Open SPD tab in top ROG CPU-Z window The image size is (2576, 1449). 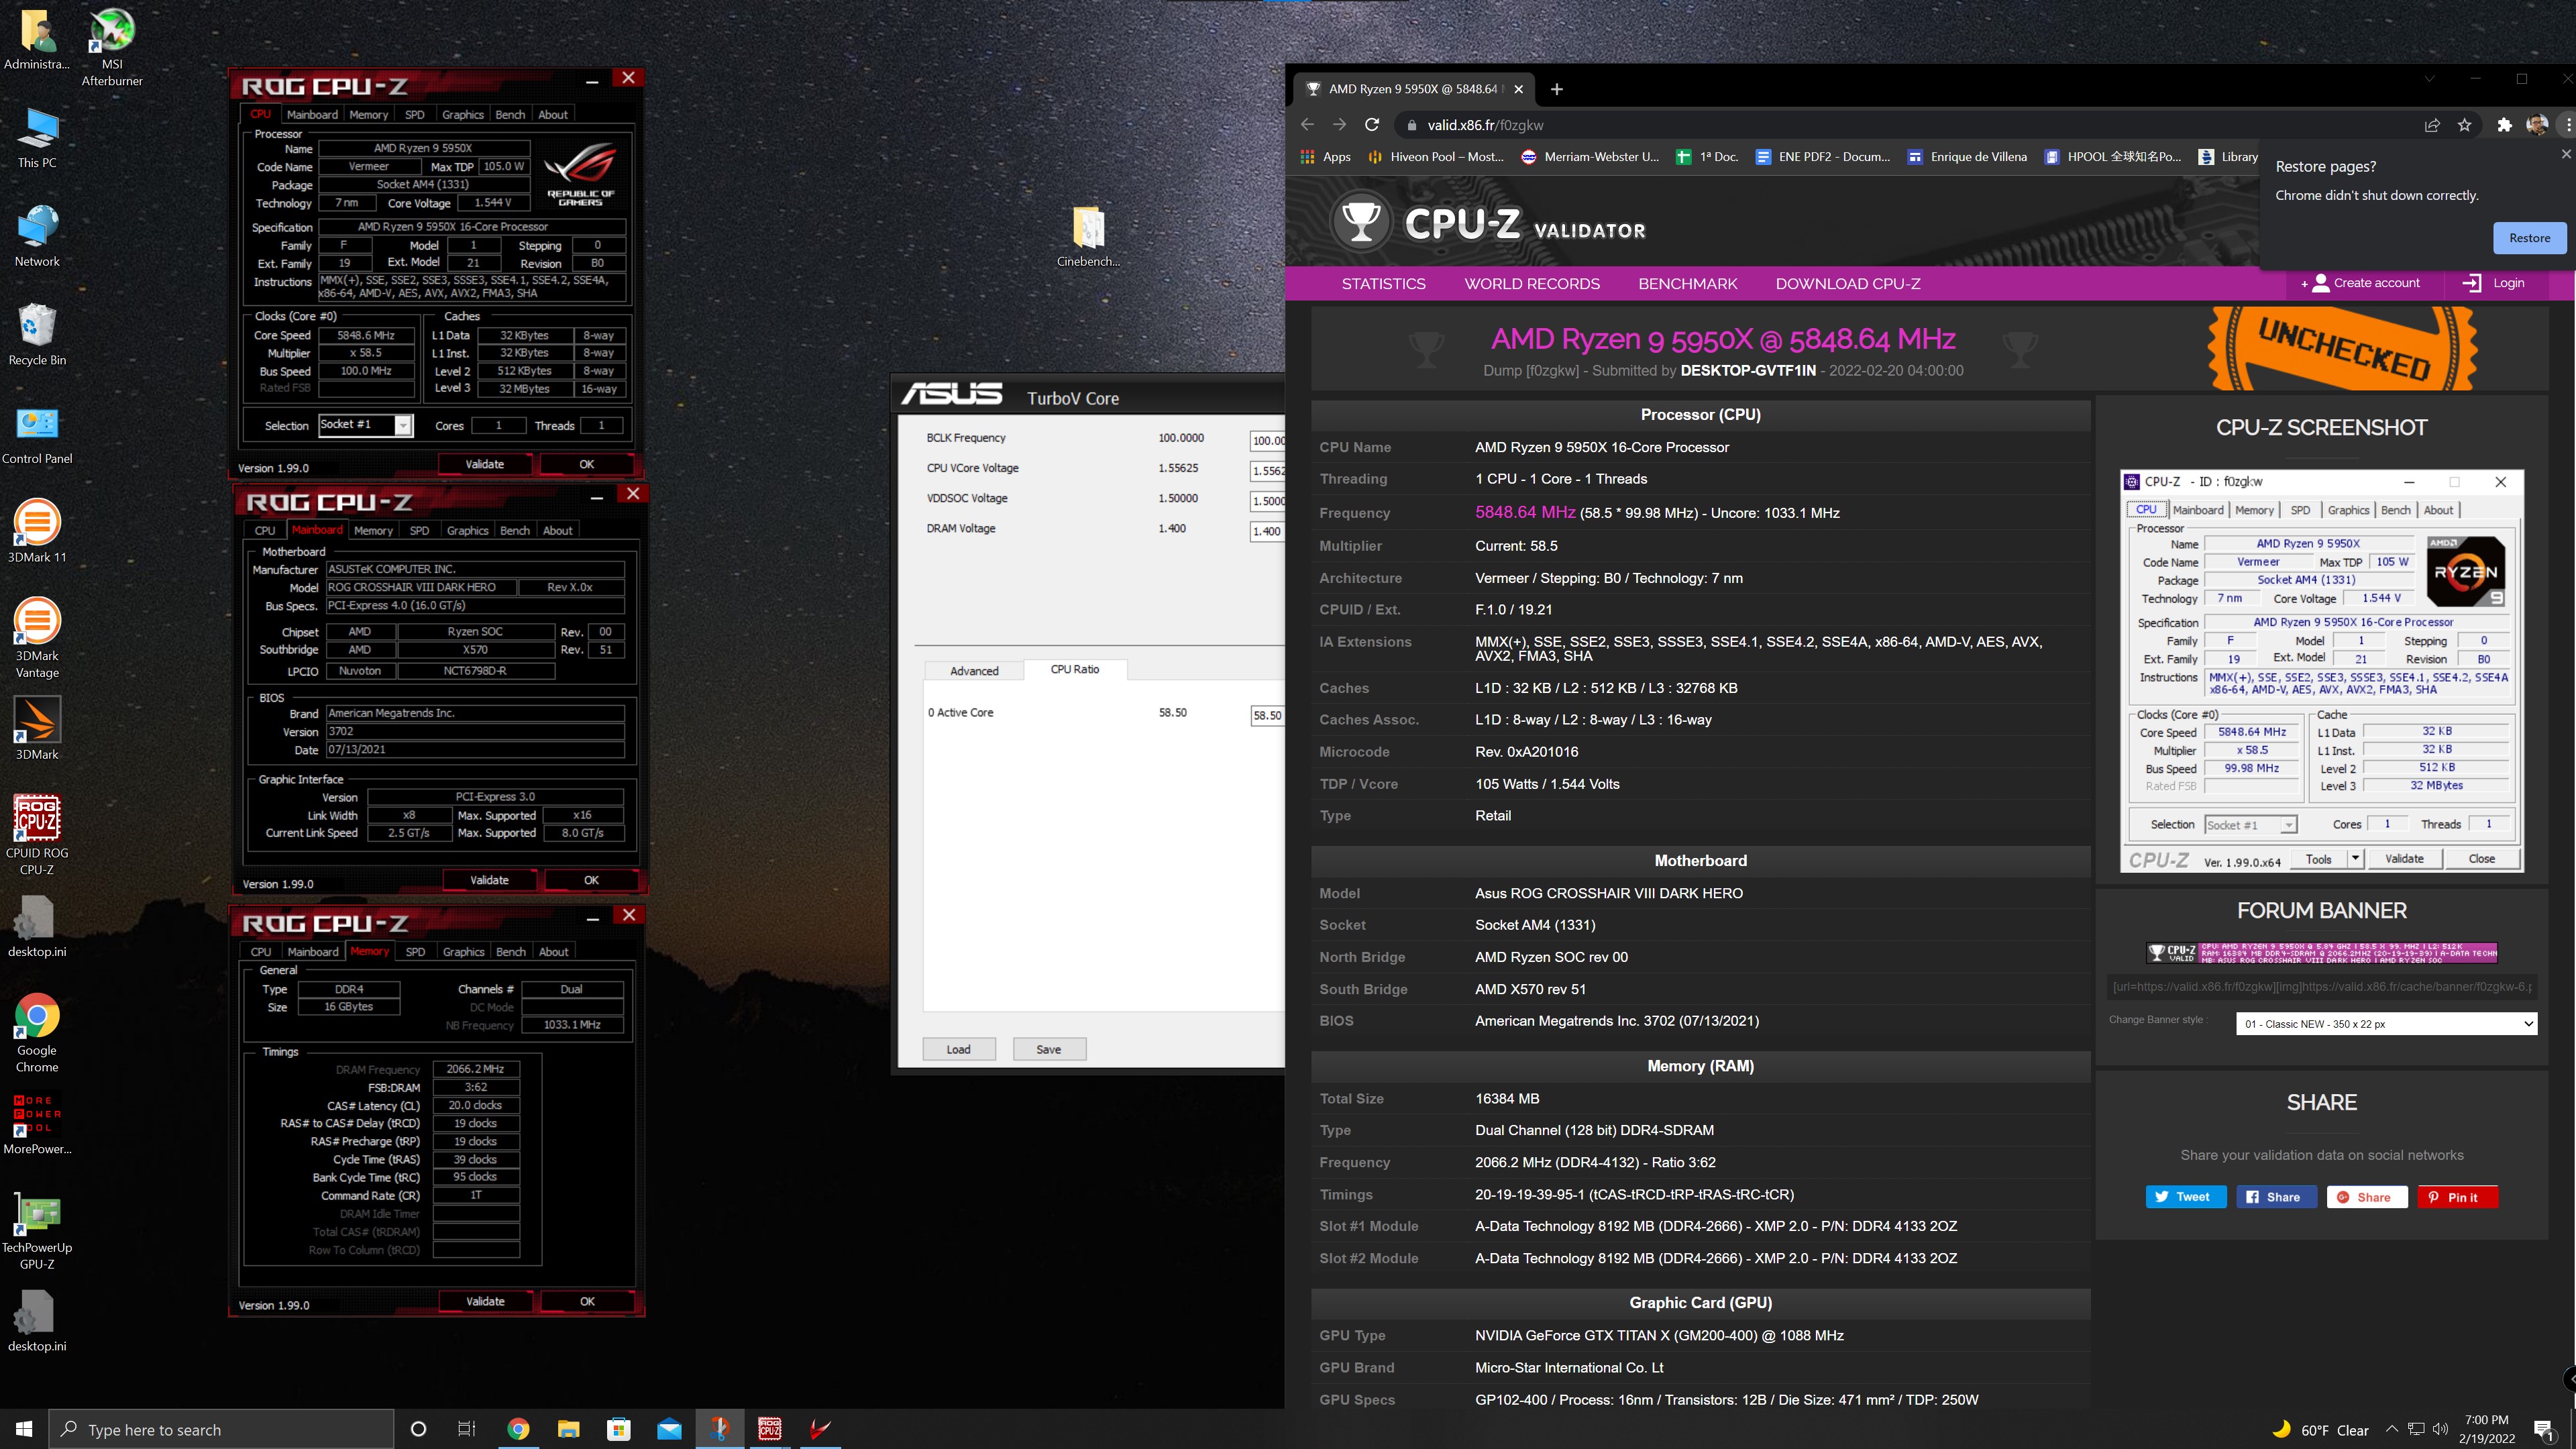414,115
